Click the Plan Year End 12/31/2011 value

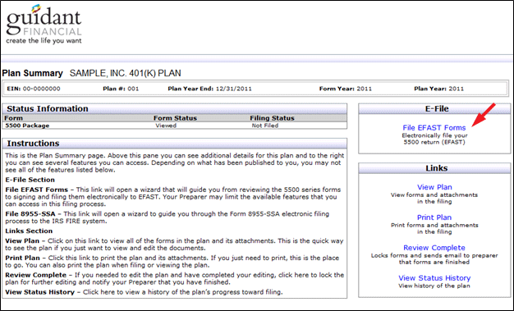tap(233, 89)
